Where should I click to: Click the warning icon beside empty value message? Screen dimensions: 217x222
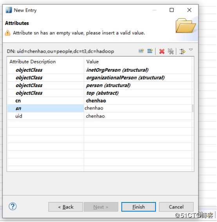[8, 33]
